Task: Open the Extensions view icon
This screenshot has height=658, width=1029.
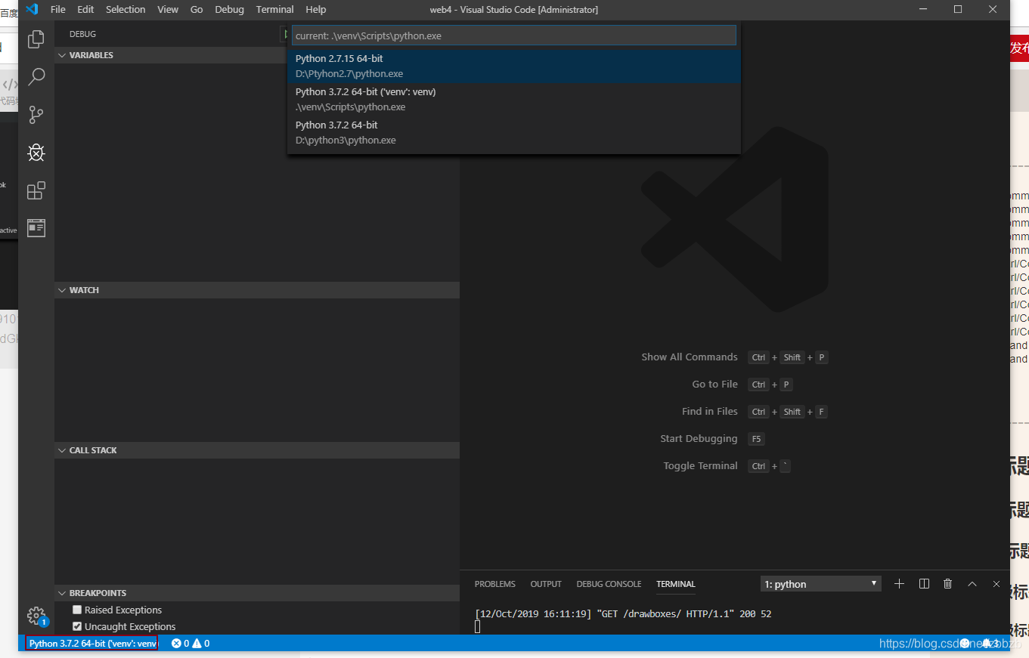Action: tap(36, 190)
